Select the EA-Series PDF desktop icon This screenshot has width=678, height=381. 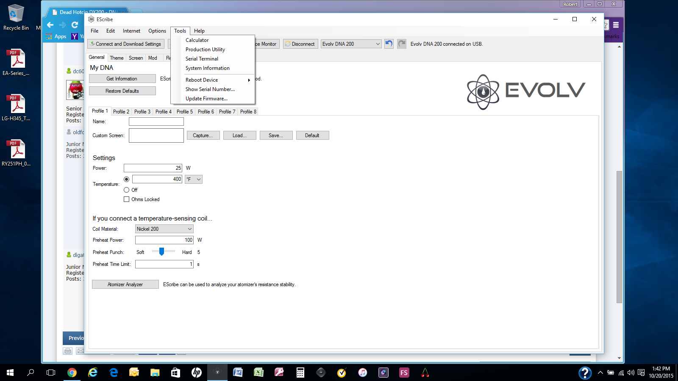tap(16, 63)
